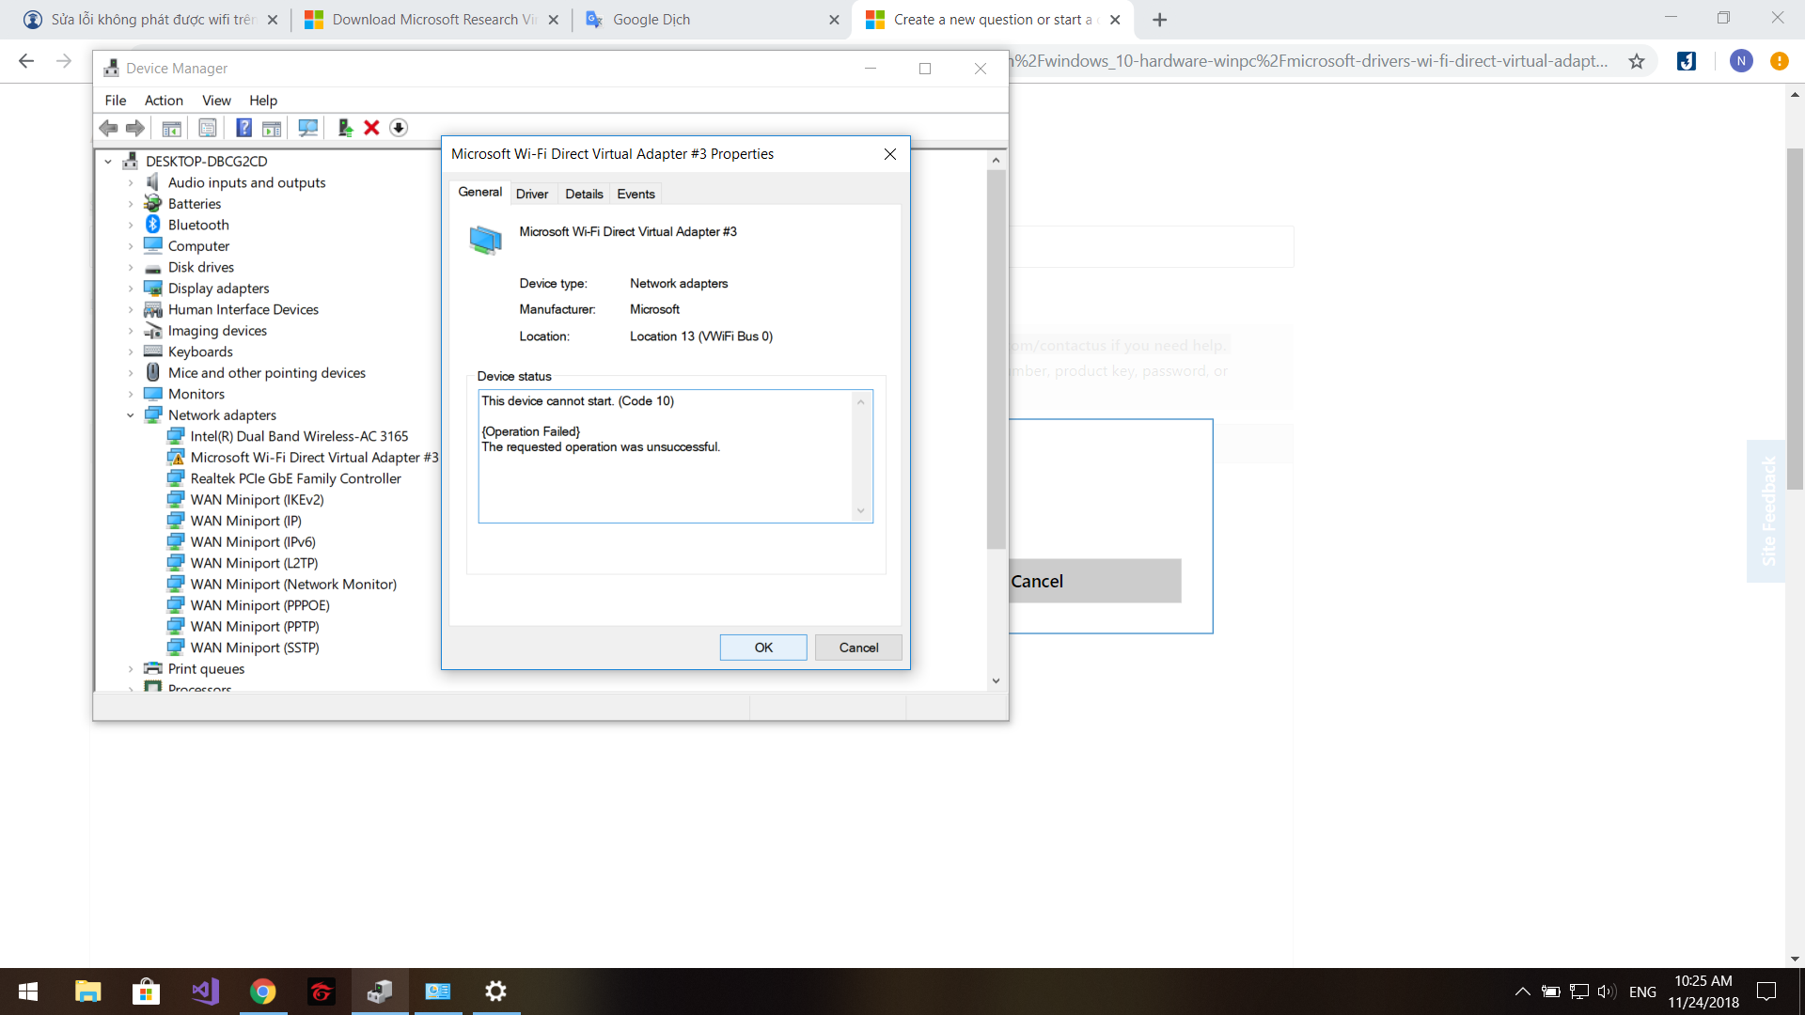Image resolution: width=1805 pixels, height=1015 pixels.
Task: Toggle Show/Hide Console Tree toolbar icon
Action: coord(172,128)
